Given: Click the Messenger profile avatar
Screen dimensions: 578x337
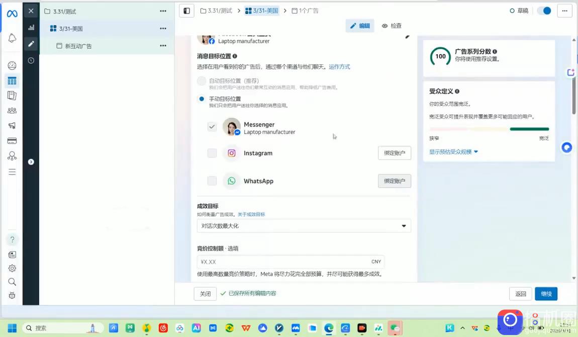Looking at the screenshot, I should pyautogui.click(x=232, y=127).
